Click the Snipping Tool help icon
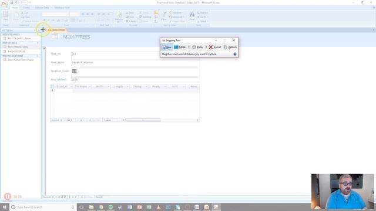This screenshot has height=211, width=376. coord(235,54)
